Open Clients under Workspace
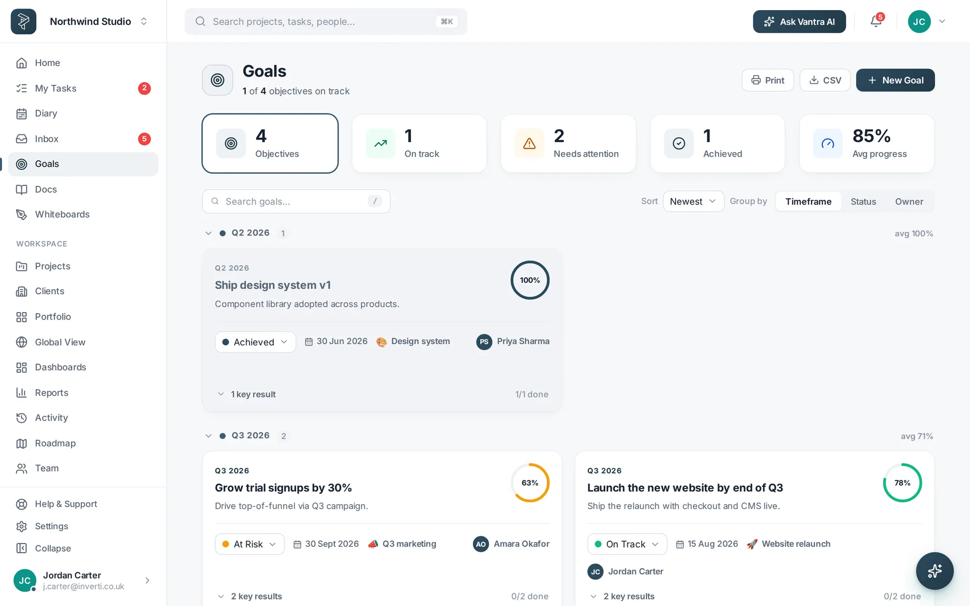The width and height of the screenshot is (970, 606). click(x=83, y=291)
